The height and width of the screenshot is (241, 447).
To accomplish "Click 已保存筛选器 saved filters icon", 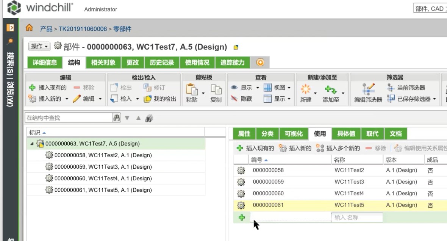I will click(x=391, y=99).
